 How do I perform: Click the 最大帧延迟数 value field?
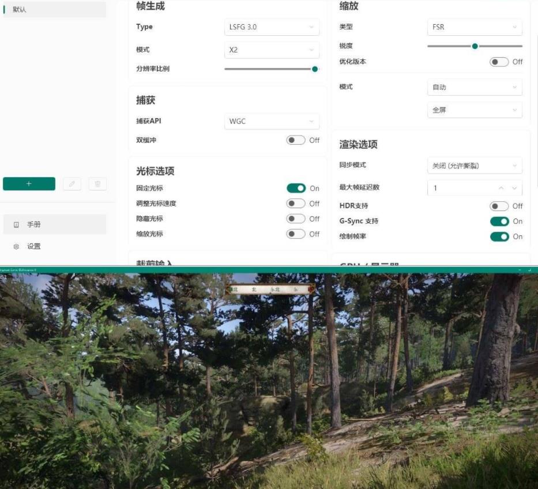click(x=475, y=188)
